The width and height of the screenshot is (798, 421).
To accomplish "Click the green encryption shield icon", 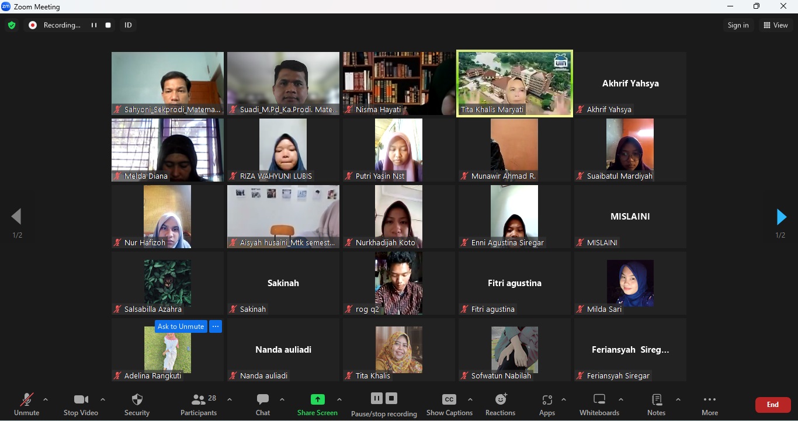I will point(12,26).
